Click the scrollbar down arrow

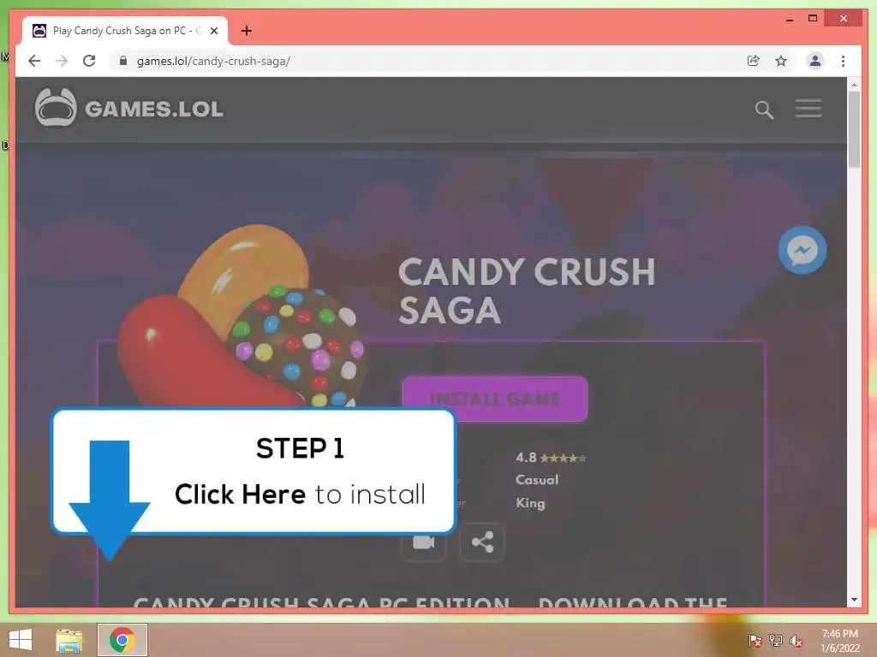[854, 600]
